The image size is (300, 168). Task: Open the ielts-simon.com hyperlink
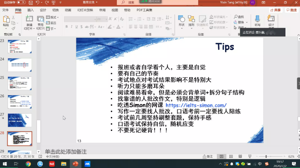click(x=196, y=105)
